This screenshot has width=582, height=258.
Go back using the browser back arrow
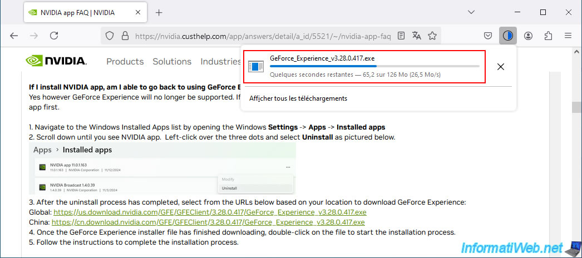coord(14,36)
